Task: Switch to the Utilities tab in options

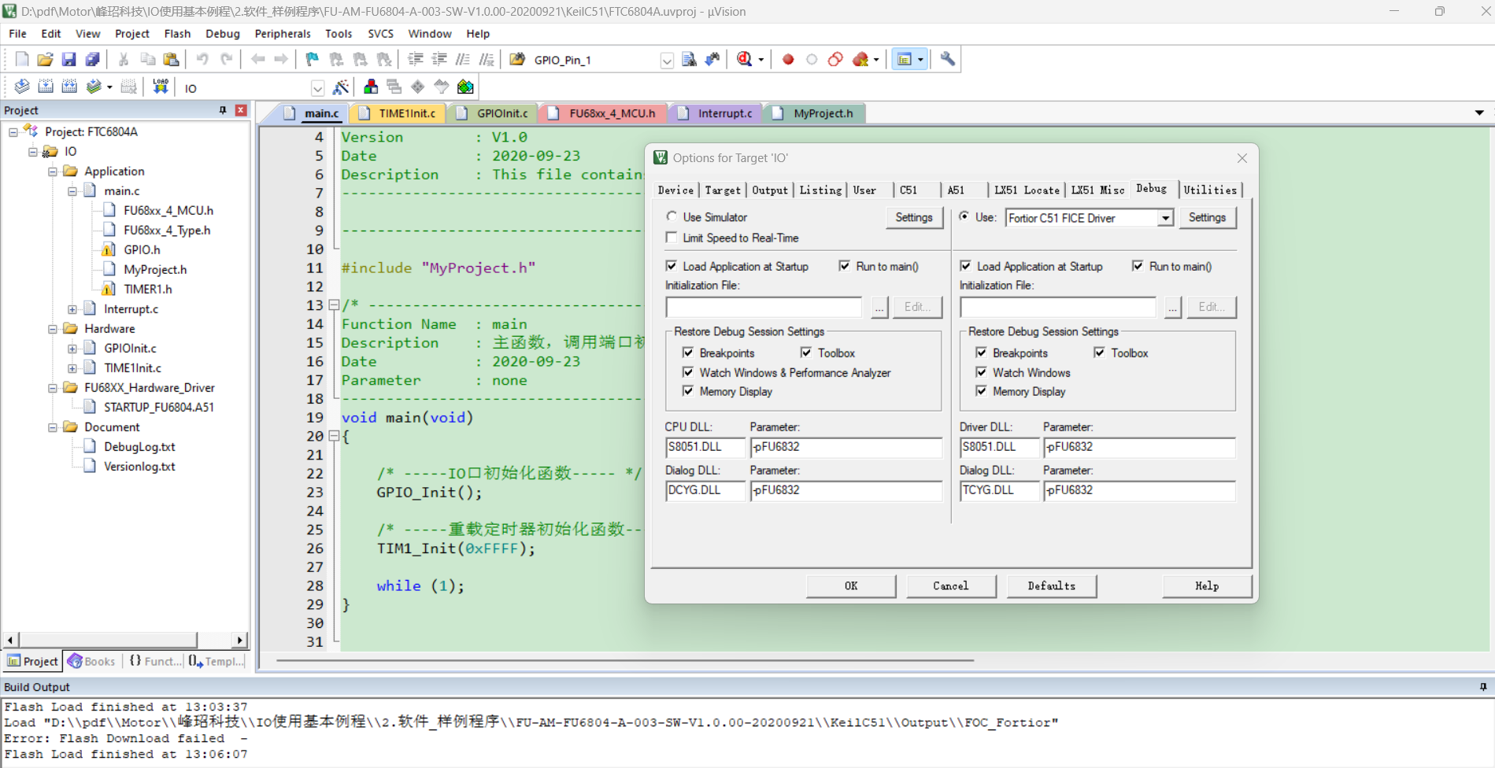Action: tap(1210, 190)
